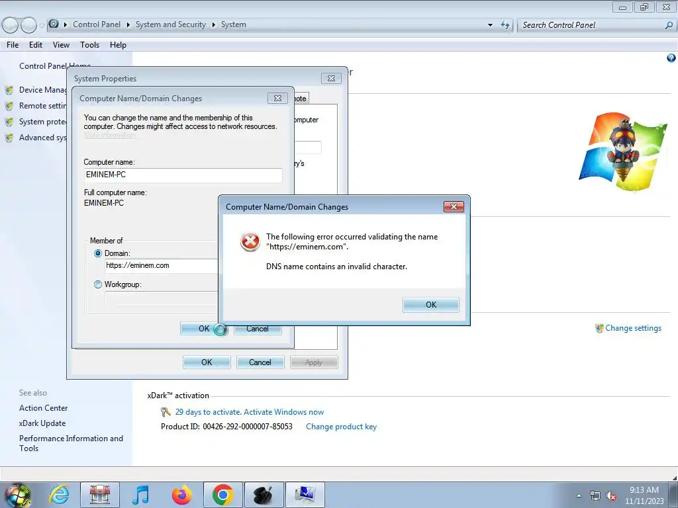
Task: Click the Change settings link
Action: [x=633, y=328]
